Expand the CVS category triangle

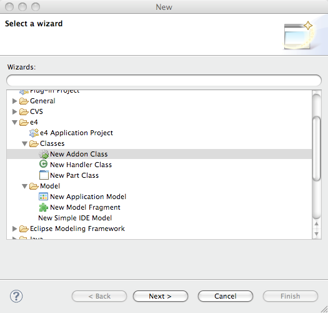14,111
